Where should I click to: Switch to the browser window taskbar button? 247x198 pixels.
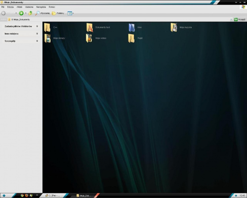(53, 196)
